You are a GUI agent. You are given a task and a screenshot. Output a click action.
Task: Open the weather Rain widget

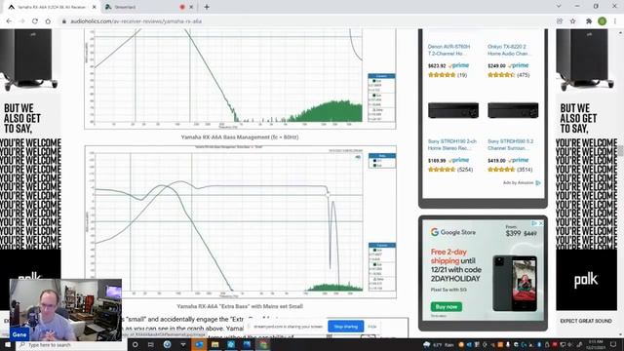click(x=438, y=344)
